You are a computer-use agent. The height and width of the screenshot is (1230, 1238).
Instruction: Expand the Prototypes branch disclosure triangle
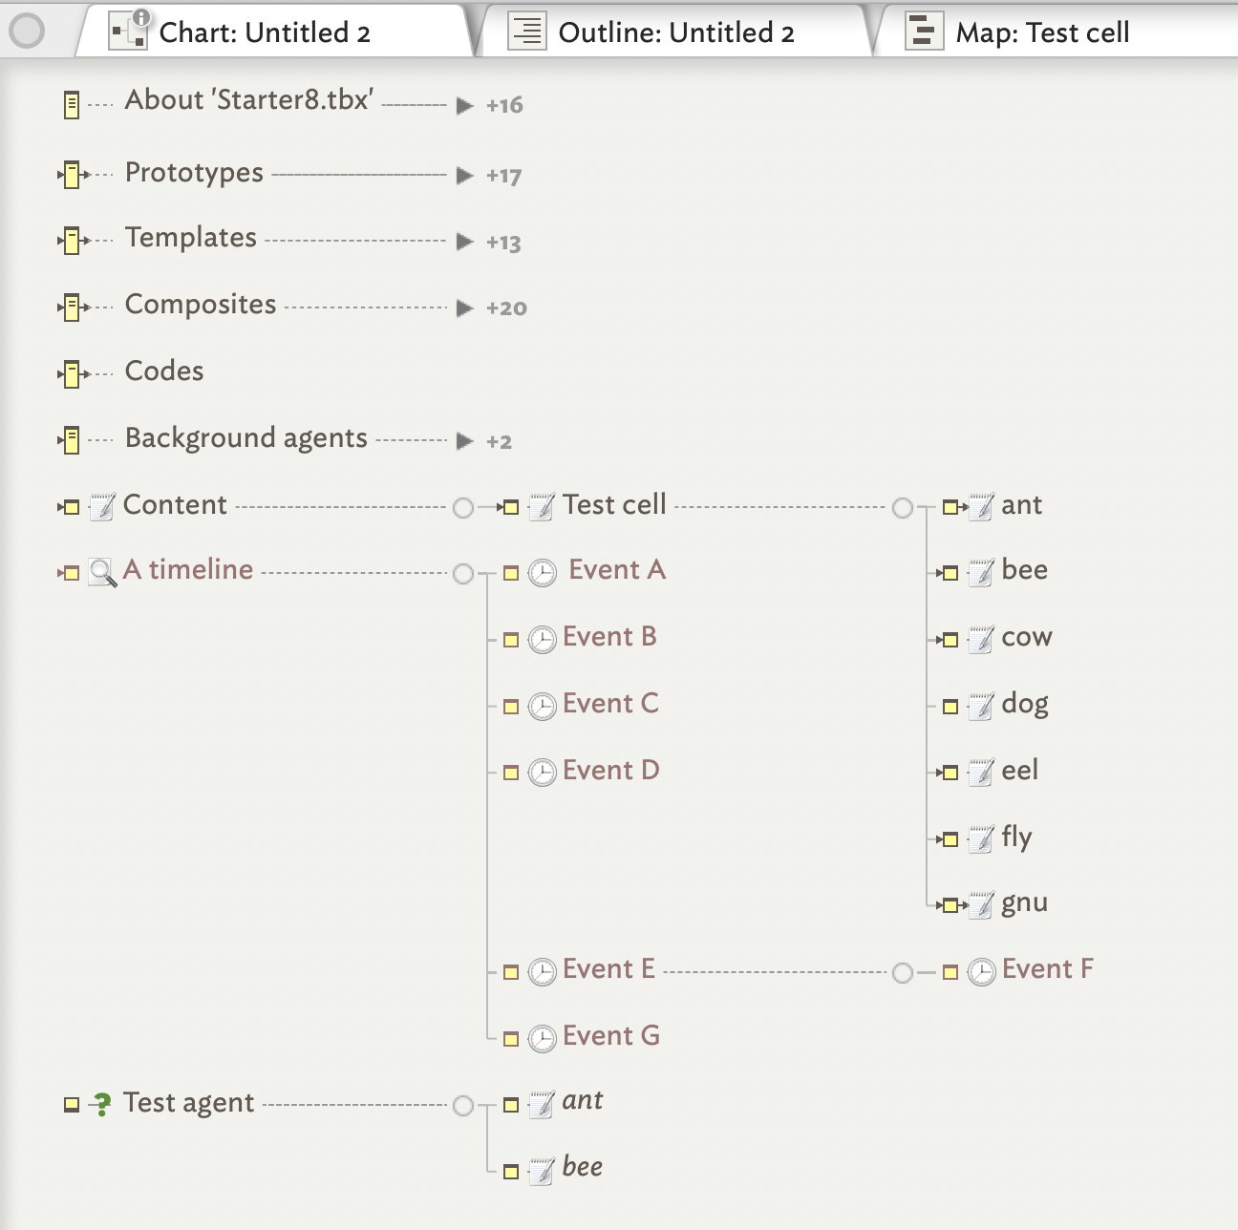tap(465, 176)
